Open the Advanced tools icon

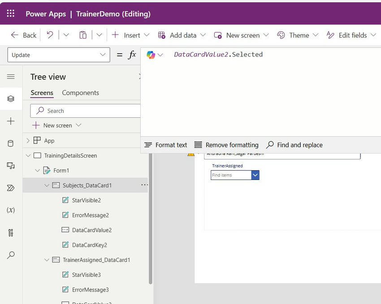tap(11, 232)
